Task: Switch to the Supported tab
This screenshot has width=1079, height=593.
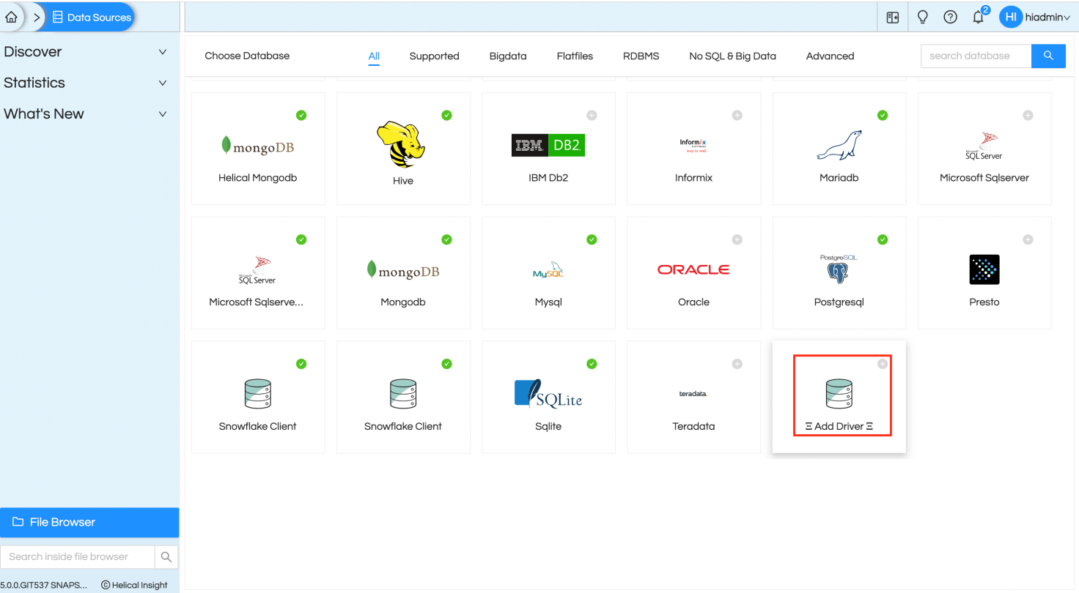Action: tap(434, 56)
